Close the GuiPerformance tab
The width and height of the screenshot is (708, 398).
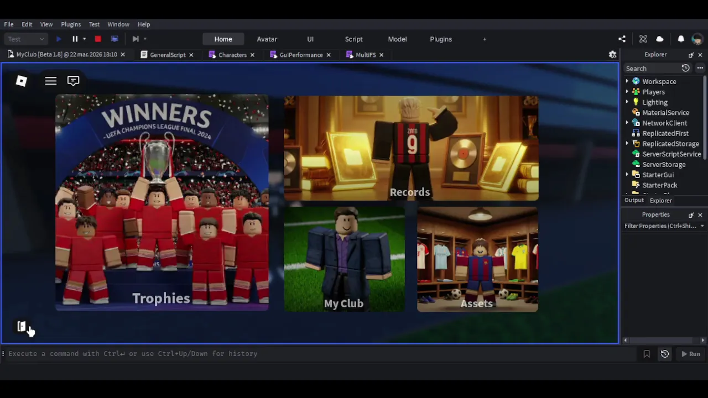pyautogui.click(x=328, y=55)
